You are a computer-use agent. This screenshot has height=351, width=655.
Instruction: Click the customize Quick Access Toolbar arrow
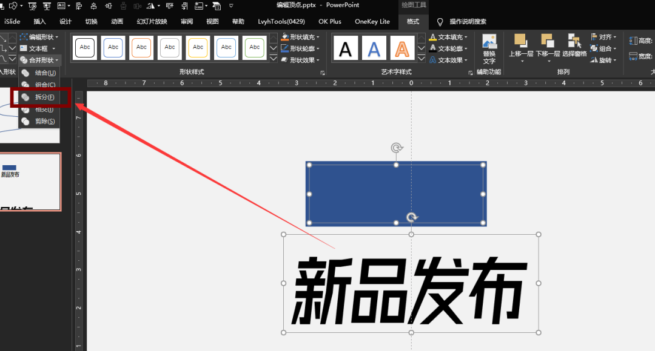pyautogui.click(x=231, y=6)
